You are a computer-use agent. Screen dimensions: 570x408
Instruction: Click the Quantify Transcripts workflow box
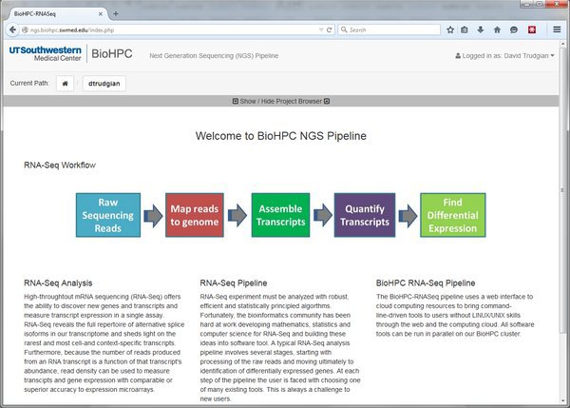365,215
